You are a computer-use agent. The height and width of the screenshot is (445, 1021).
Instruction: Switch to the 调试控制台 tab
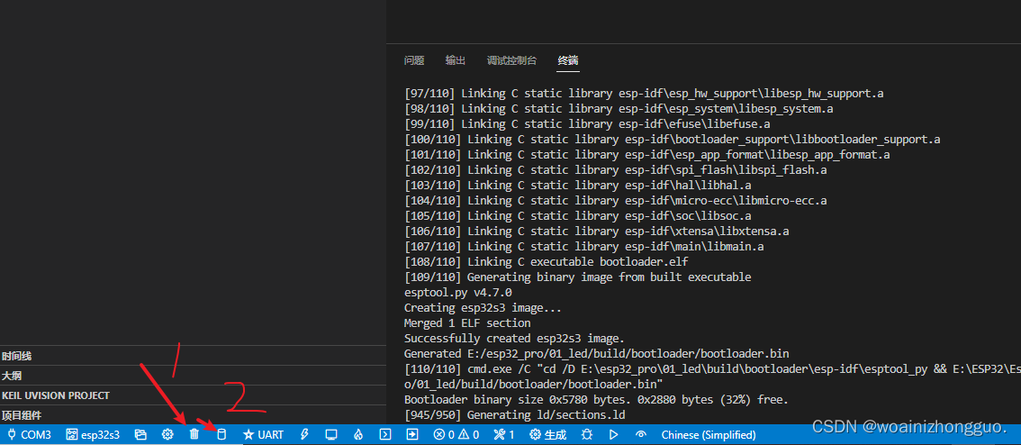point(511,60)
